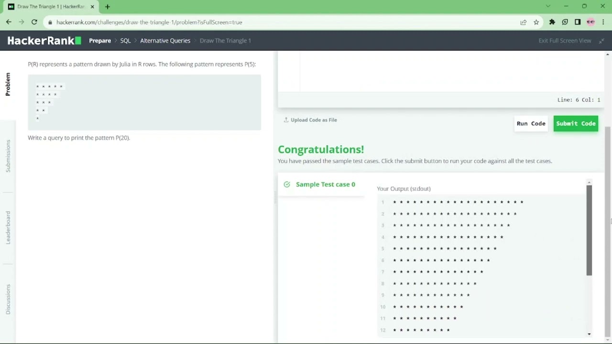The width and height of the screenshot is (612, 344).
Task: Click the editor pane vertical scrollbar
Action: click(x=608, y=232)
